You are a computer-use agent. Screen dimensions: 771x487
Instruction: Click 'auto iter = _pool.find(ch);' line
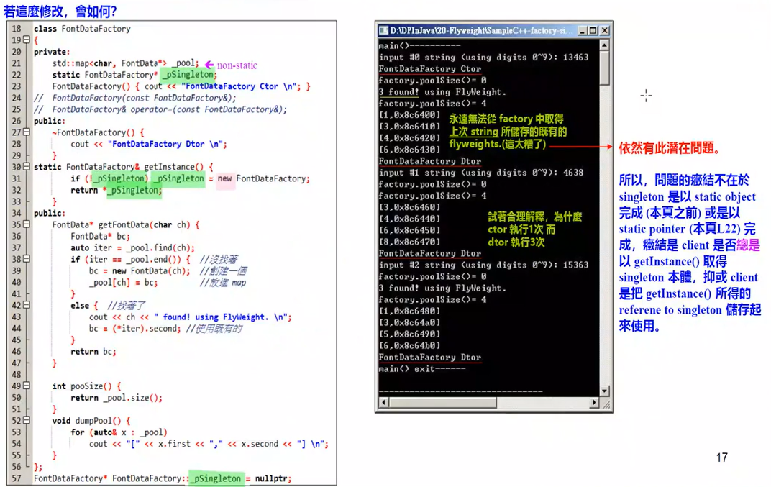(133, 247)
